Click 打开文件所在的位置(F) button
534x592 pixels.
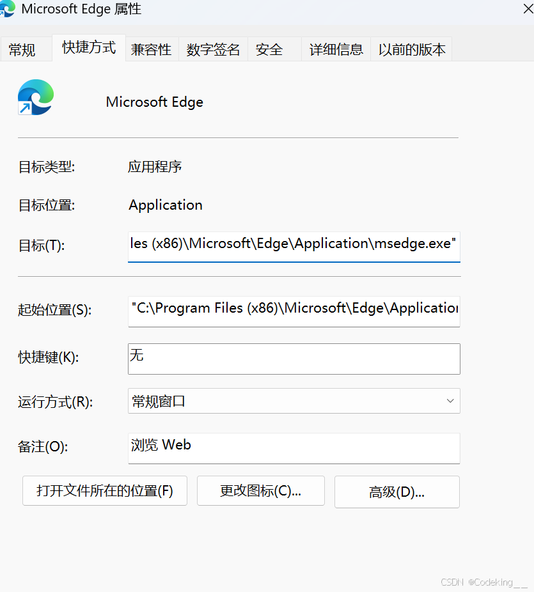pyautogui.click(x=105, y=491)
